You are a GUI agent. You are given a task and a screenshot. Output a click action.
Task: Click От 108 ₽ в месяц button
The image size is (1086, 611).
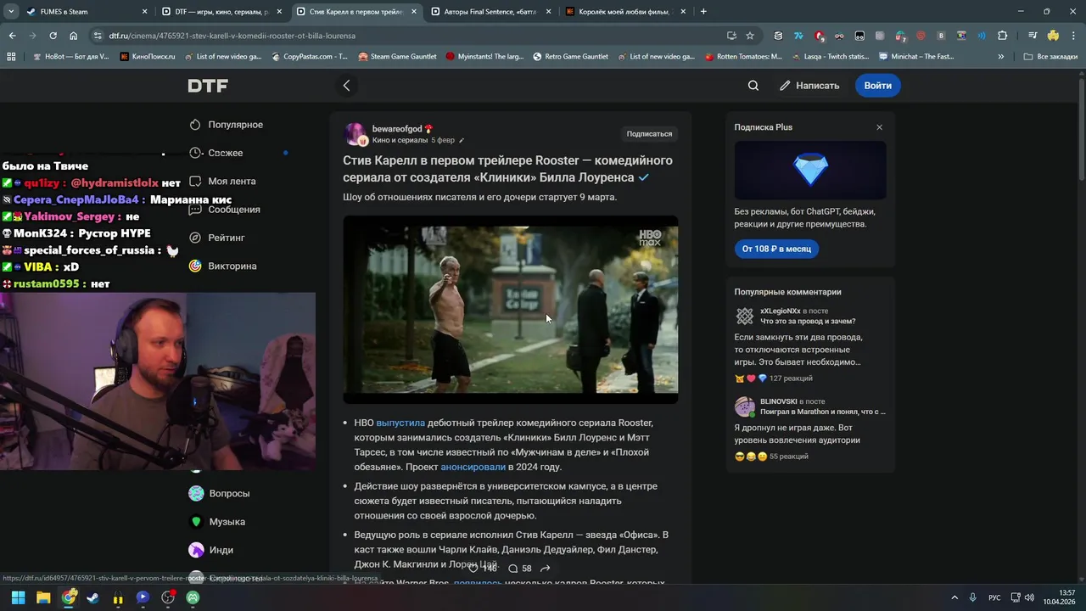[776, 249]
